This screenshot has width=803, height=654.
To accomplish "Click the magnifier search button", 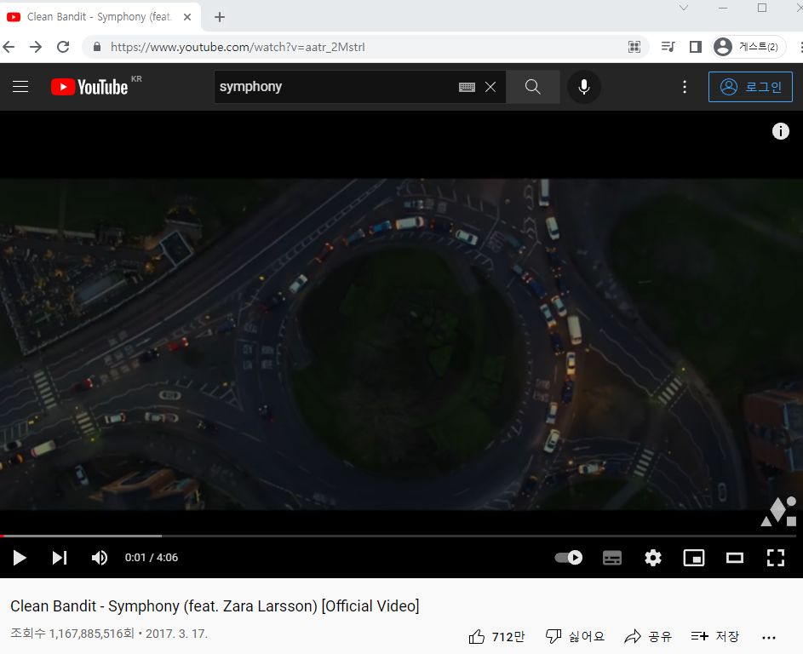I will 532,87.
